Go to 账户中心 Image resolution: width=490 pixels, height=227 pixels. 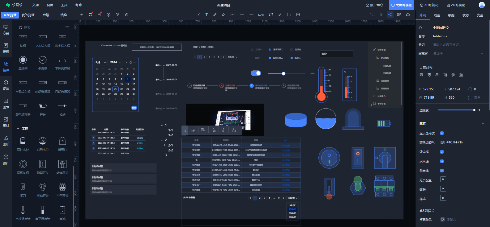click(374, 5)
